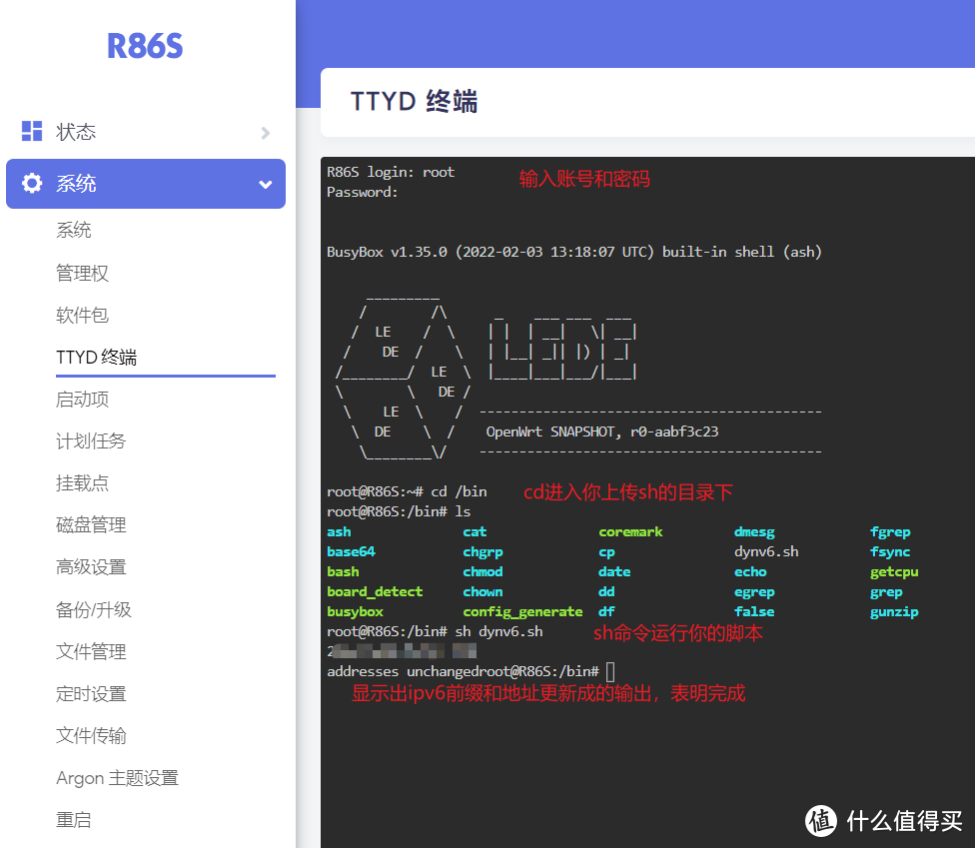The height and width of the screenshot is (848, 975).
Task: Focus the terminal cursor prompt
Action: pyautogui.click(x=610, y=672)
